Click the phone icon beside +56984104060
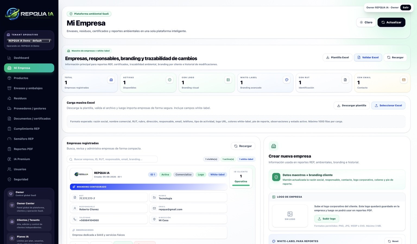Screen dimensions: 417x244 [75, 219]
